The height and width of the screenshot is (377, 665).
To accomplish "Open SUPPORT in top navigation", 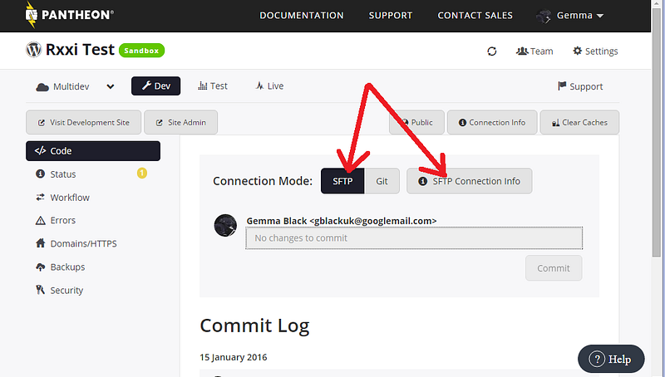I will [x=390, y=15].
